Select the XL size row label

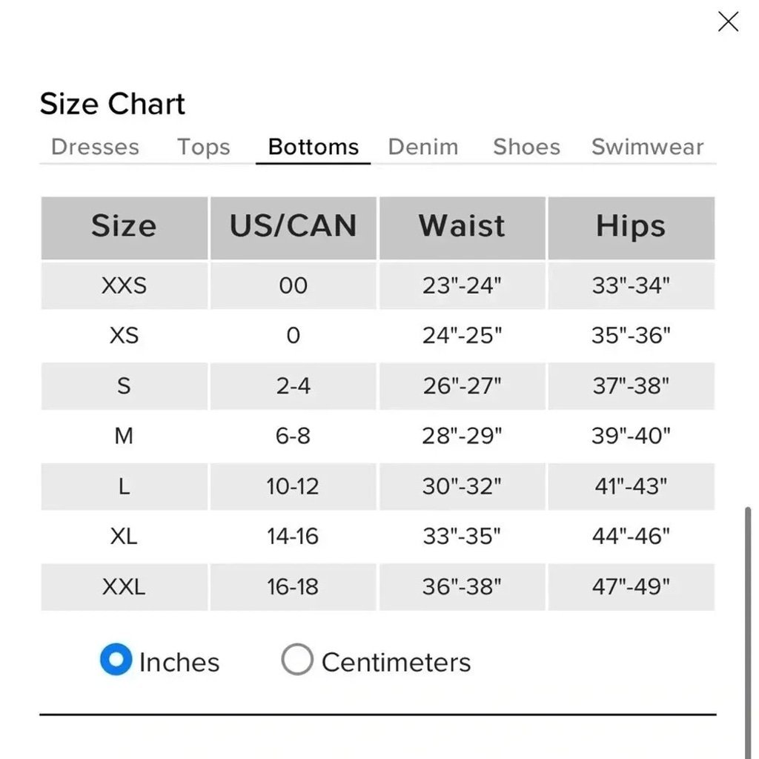[124, 537]
